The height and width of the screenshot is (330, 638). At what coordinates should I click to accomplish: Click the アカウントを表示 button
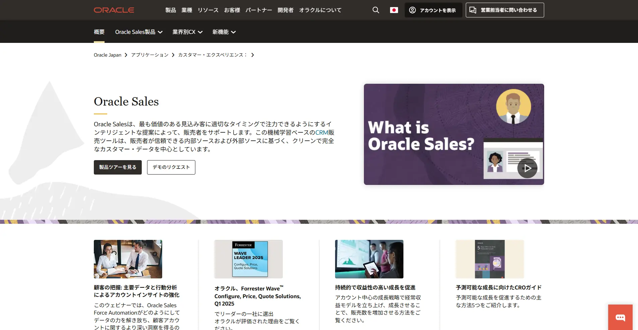pos(434,10)
